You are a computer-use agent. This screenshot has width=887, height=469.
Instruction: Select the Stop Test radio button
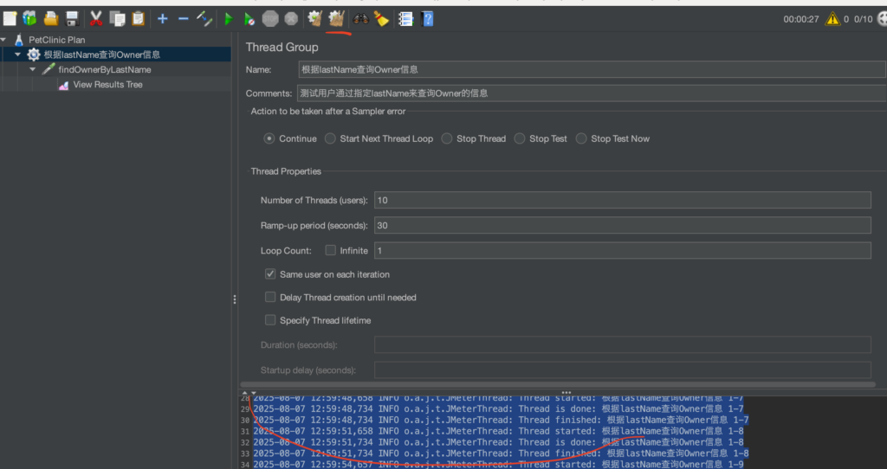point(520,138)
